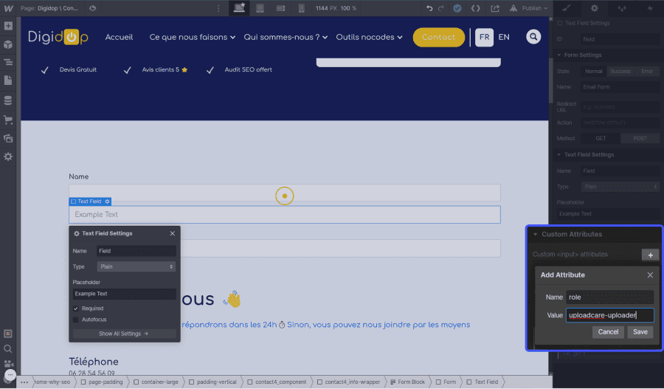This screenshot has height=389, width=664.
Task: Click the Redo arrow
Action: (x=441, y=8)
